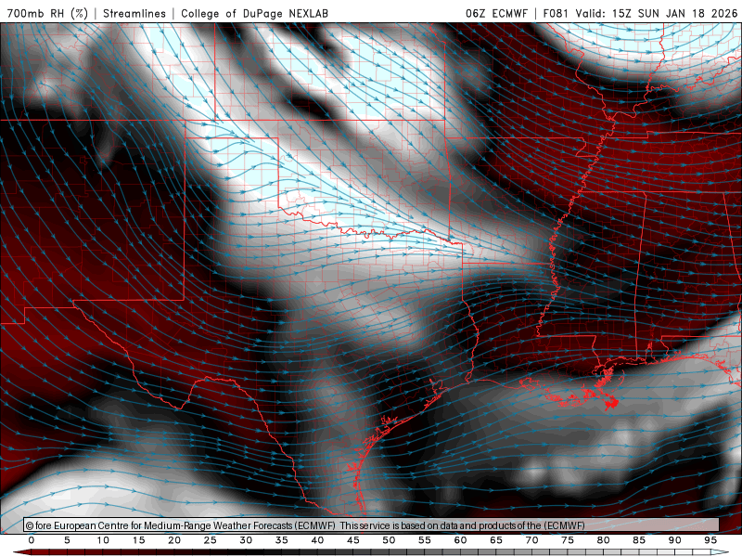
Task: Select the "10" colorbar label
Action: (103, 540)
